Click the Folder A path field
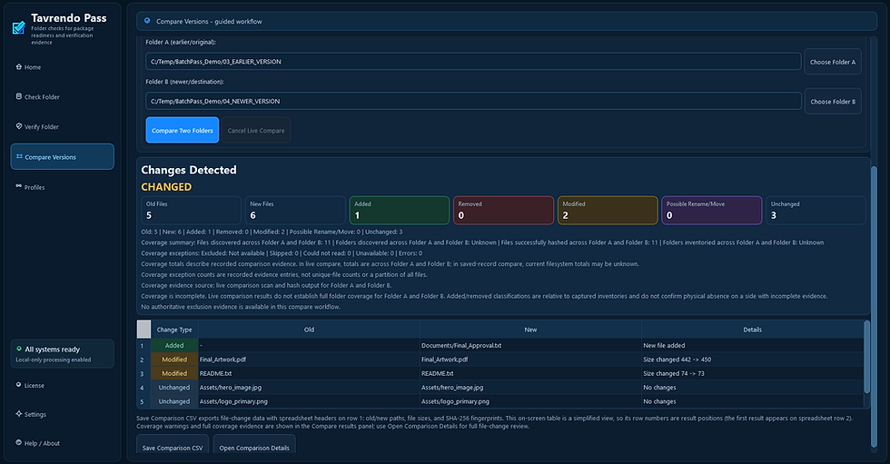890x464 pixels. tap(473, 61)
